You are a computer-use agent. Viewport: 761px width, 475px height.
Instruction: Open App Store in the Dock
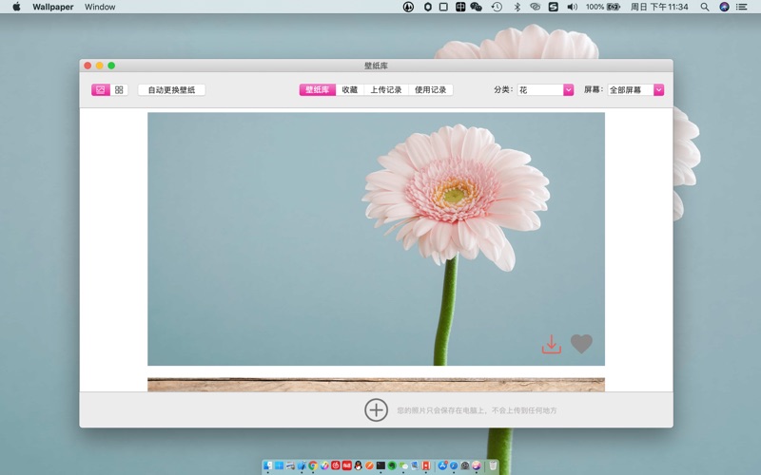tap(442, 465)
